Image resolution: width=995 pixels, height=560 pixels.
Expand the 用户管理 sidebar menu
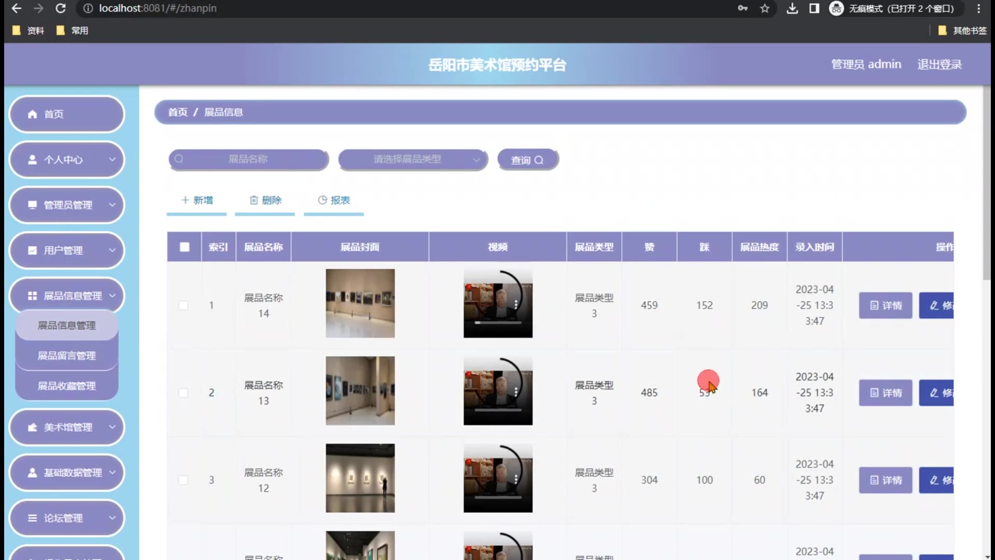tap(67, 250)
